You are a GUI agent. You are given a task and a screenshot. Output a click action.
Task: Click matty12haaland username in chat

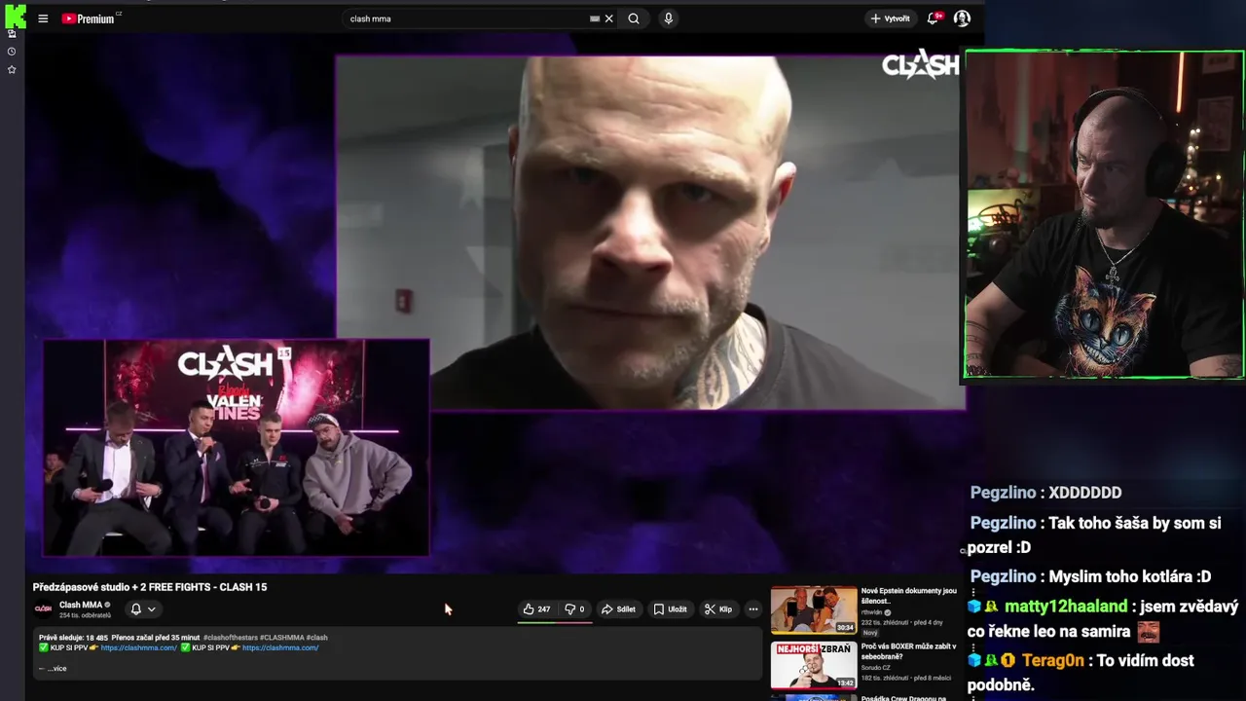pyautogui.click(x=1066, y=606)
